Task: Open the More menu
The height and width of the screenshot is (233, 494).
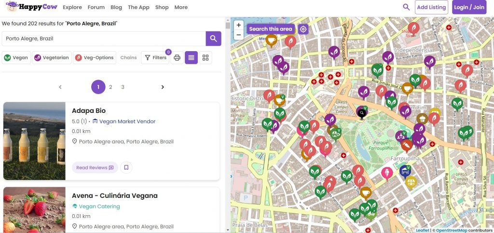Action: pyautogui.click(x=181, y=7)
